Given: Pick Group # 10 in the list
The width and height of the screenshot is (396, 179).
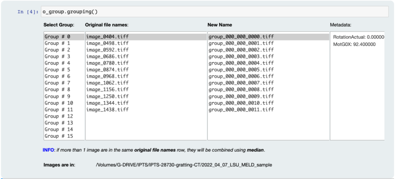Looking at the screenshot, I should click(x=59, y=103).
